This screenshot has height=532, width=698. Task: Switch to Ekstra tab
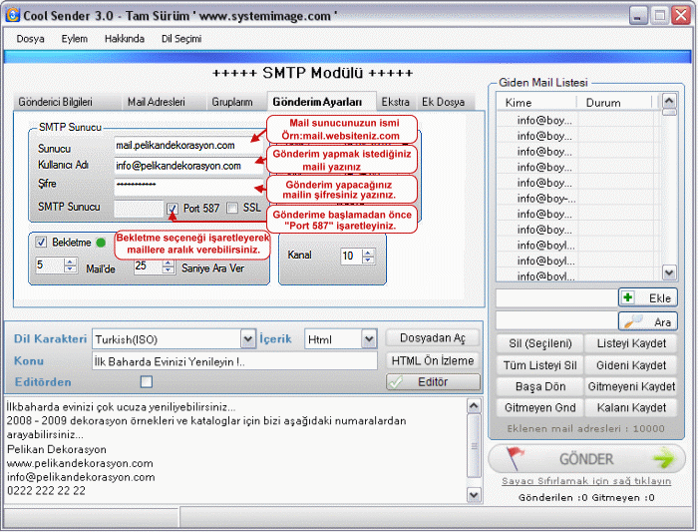pyautogui.click(x=396, y=102)
